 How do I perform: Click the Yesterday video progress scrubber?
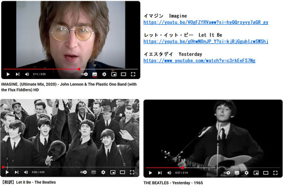point(183,168)
